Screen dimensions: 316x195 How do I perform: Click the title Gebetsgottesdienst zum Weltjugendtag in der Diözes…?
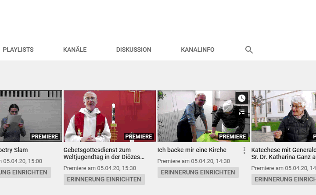(104, 153)
